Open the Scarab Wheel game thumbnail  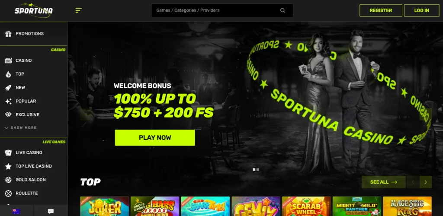pos(306,206)
